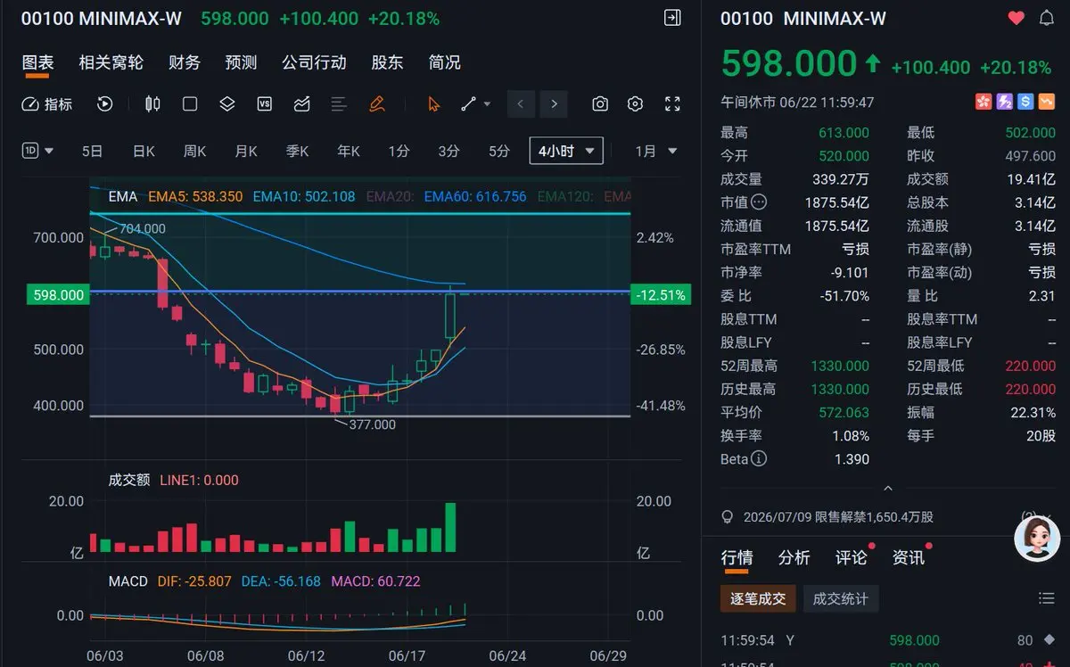Select the candlestick chart type icon
Image resolution: width=1070 pixels, height=667 pixels.
tap(152, 104)
